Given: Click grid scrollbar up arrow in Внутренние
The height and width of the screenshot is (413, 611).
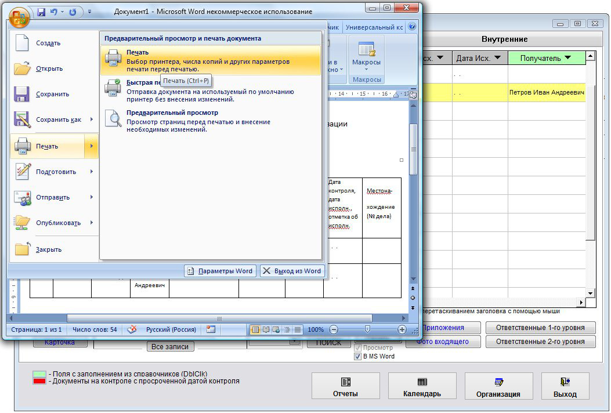Looking at the screenshot, I should tap(590, 56).
